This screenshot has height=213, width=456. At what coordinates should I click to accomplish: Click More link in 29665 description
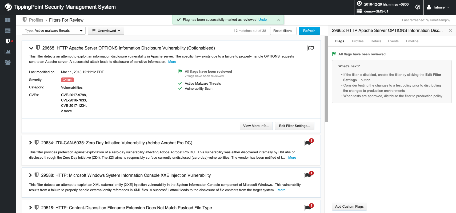point(172,62)
